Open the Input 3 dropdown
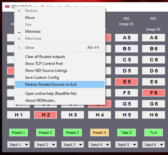 (73, 145)
